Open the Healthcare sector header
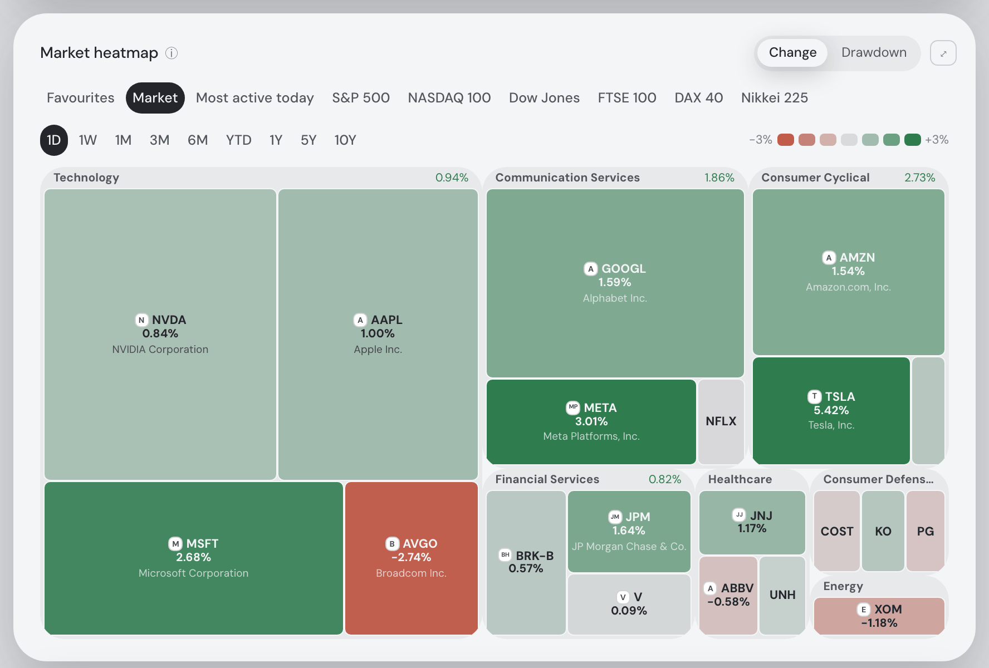Viewport: 989px width, 668px height. (752, 479)
